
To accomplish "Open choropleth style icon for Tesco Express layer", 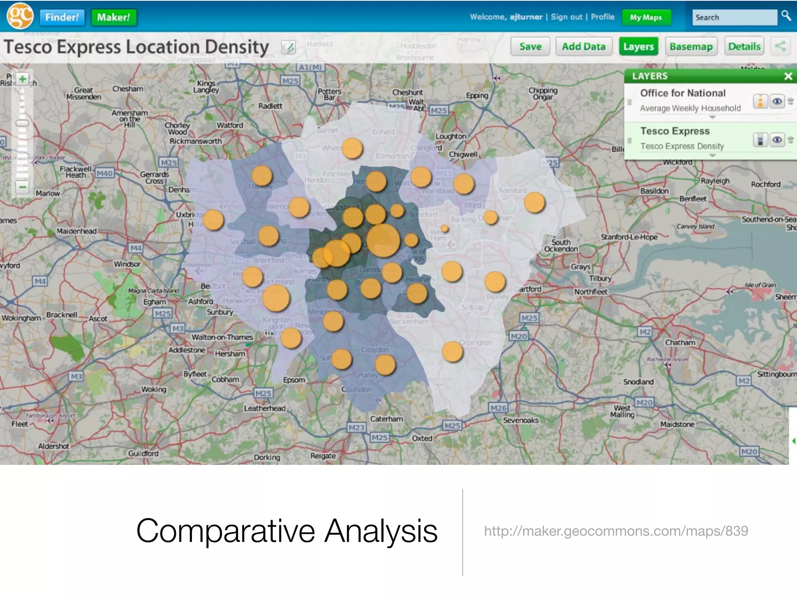I will (x=760, y=140).
